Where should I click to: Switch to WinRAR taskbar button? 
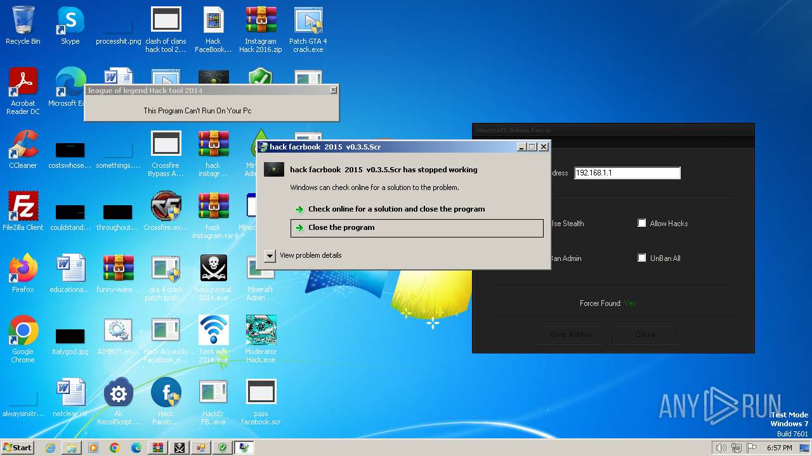click(x=158, y=448)
